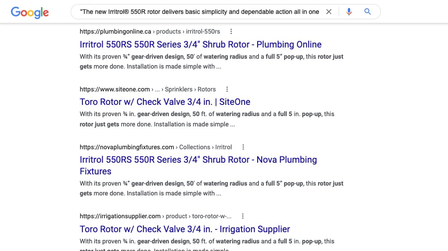Viewport: 448px width, 251px height.
Task: Click the Google logo
Action: point(30,12)
